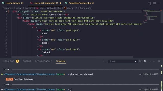Screen dimensions: 163x91
Task: Select the resources breadcrumb
Action: tap(8, 8)
